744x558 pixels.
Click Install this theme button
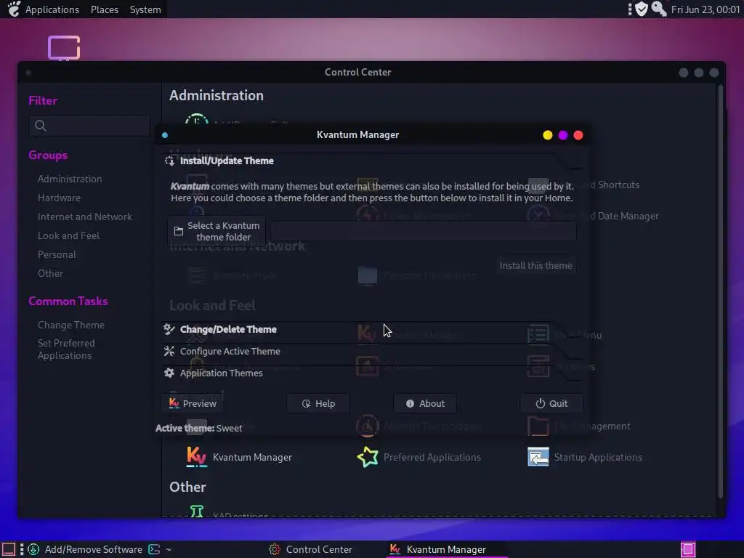tap(535, 266)
